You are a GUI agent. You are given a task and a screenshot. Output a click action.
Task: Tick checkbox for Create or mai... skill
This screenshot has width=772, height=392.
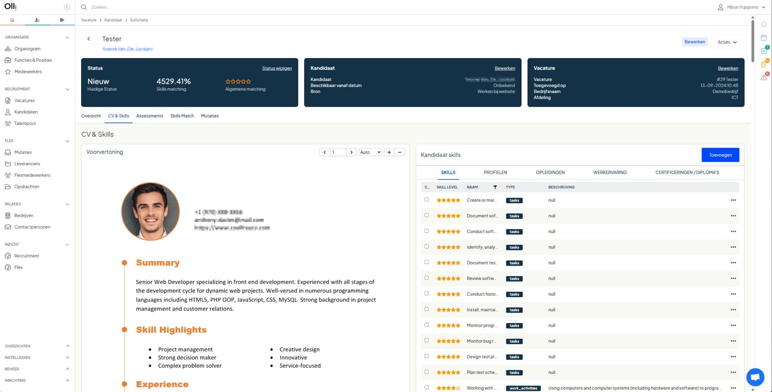click(427, 200)
